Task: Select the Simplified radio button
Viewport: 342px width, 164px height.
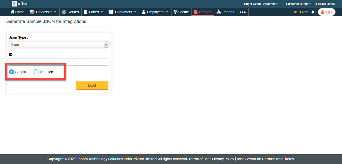Action: coord(12,72)
